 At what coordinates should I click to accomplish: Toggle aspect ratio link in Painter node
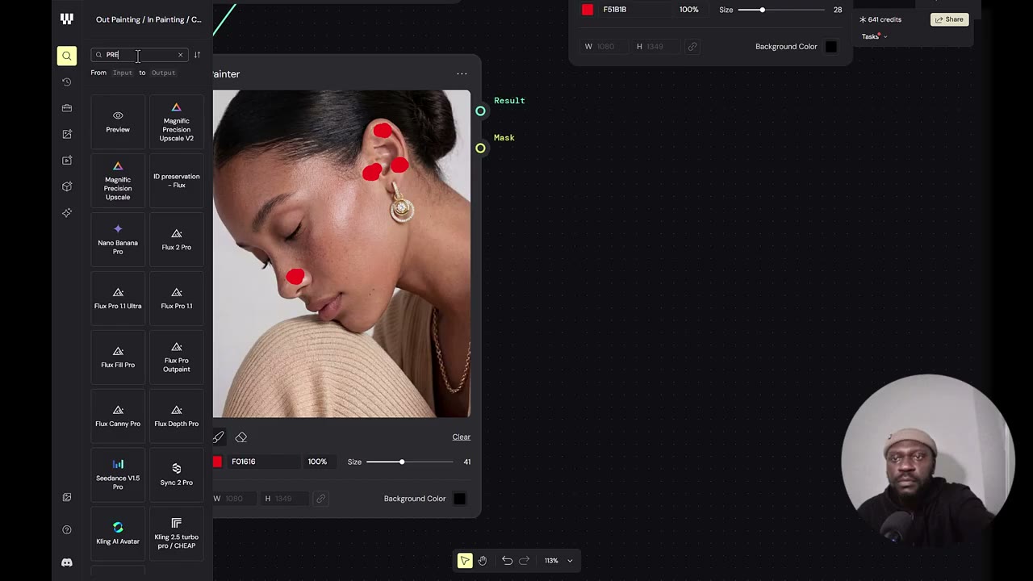coord(320,499)
